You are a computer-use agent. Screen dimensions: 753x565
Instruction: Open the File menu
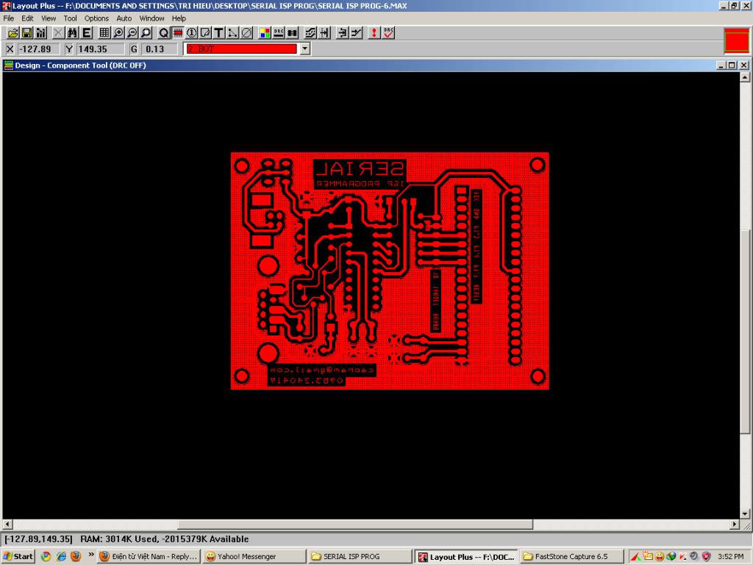click(x=9, y=18)
